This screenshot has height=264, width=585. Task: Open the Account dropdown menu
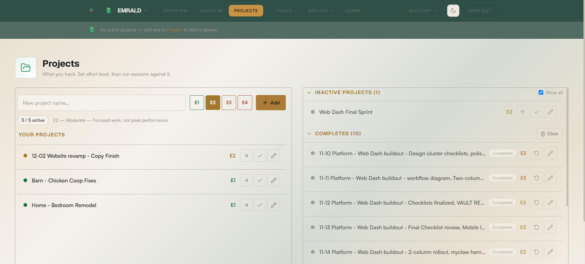click(x=422, y=11)
